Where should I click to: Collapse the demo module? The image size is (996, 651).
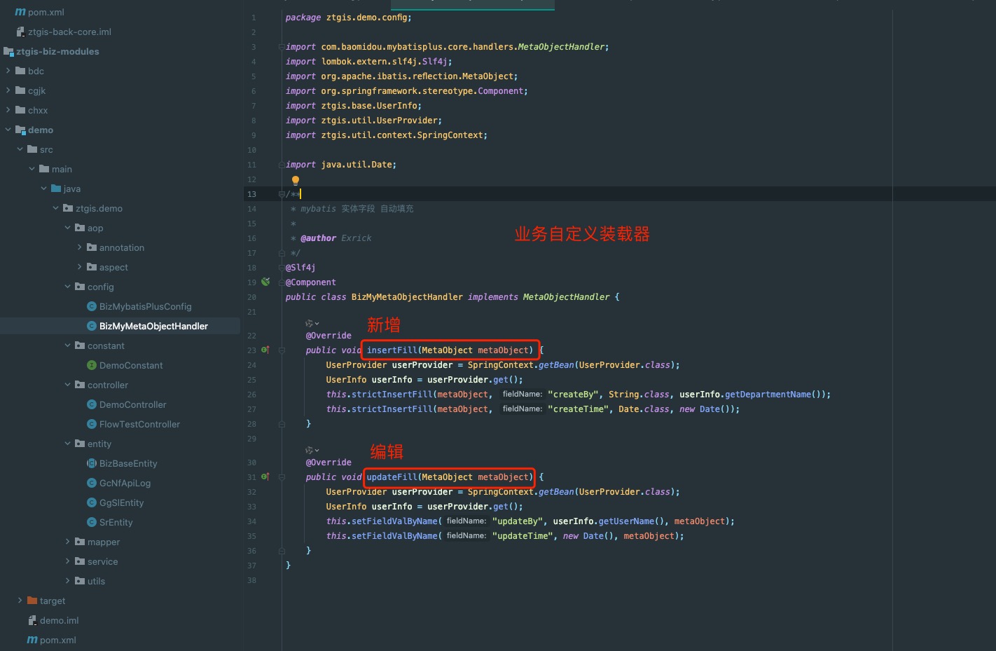point(8,130)
